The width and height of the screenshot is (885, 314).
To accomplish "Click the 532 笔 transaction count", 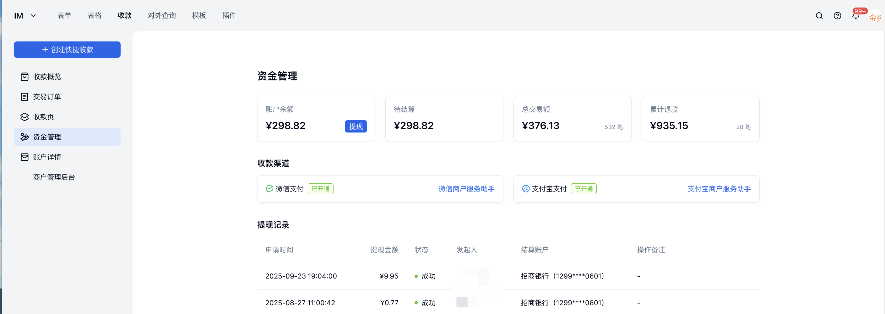I will [614, 127].
